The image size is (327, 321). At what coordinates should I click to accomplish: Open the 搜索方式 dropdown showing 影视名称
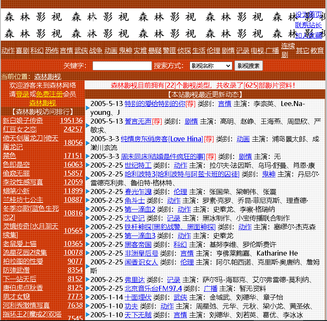coord(210,66)
